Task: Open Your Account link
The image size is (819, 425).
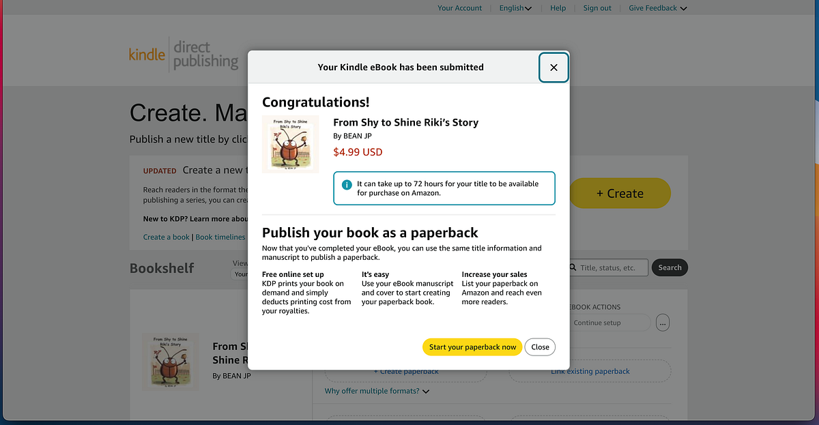Action: 459,8
